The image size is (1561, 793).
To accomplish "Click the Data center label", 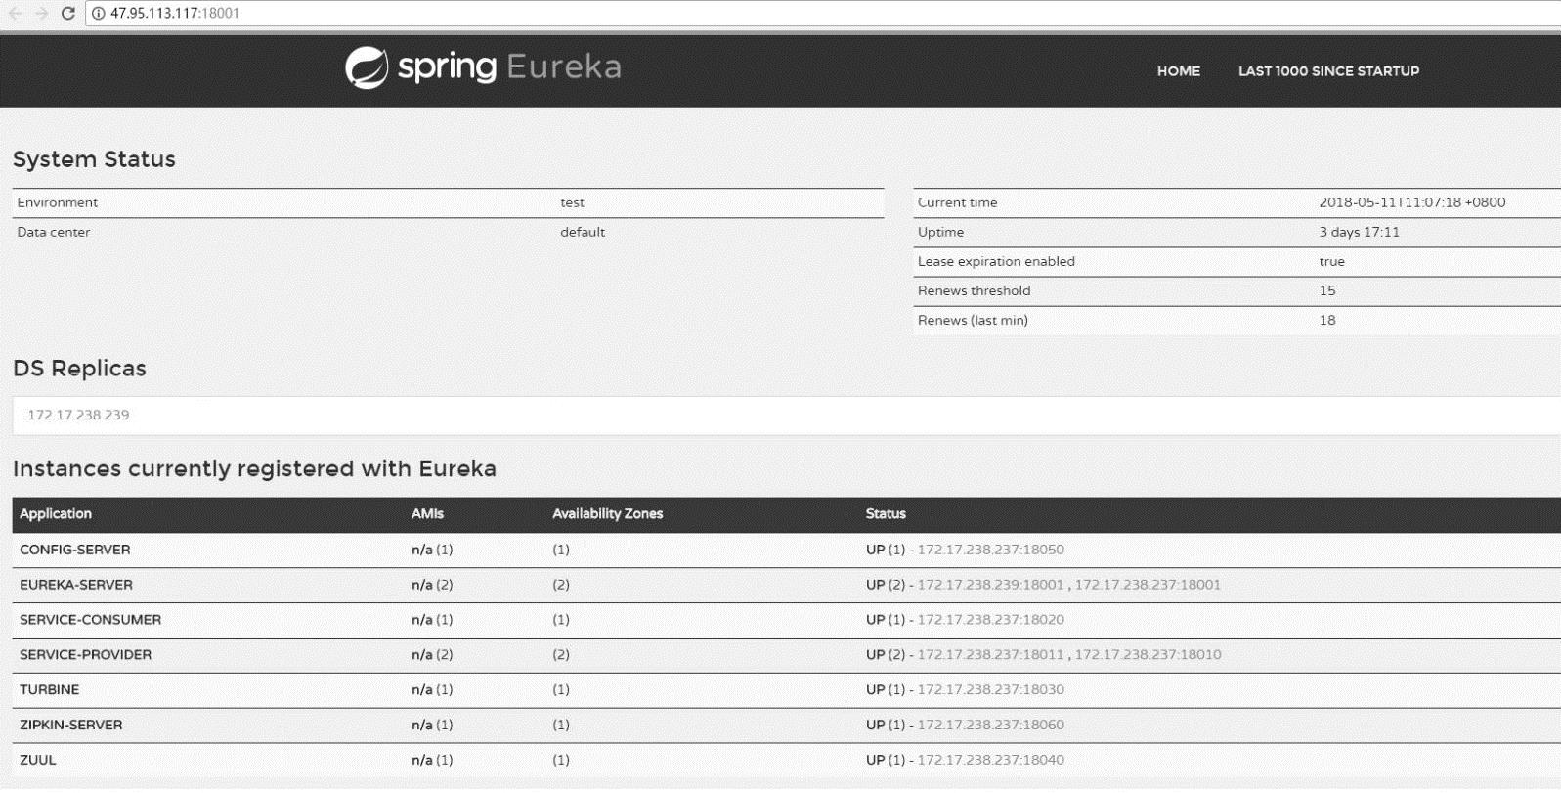I will 54,232.
